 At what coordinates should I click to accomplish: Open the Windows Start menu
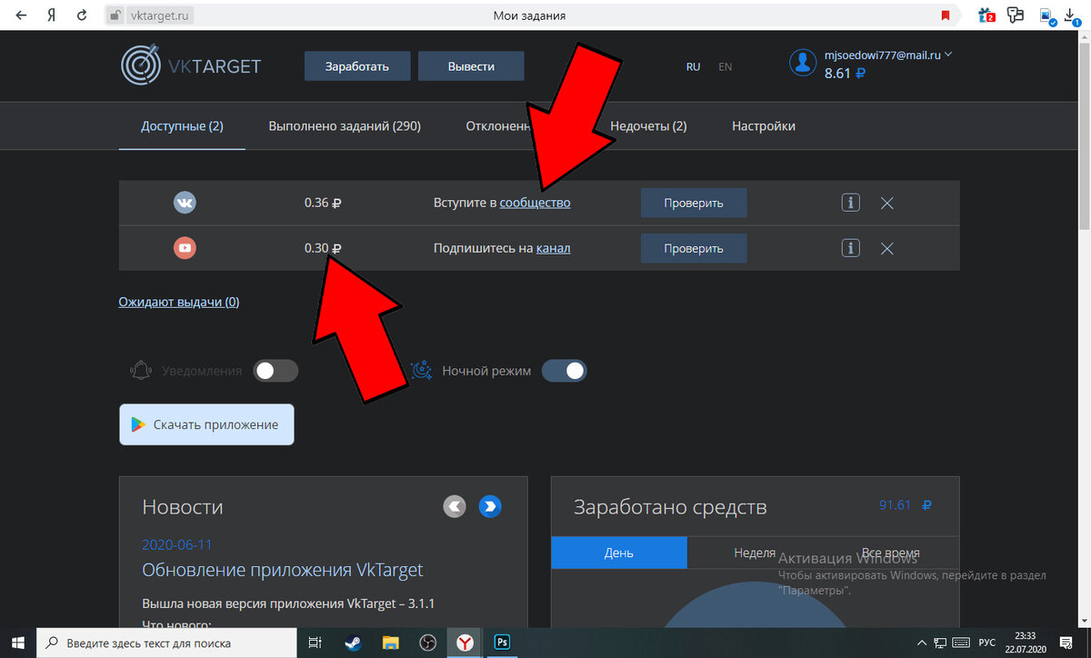tap(18, 643)
